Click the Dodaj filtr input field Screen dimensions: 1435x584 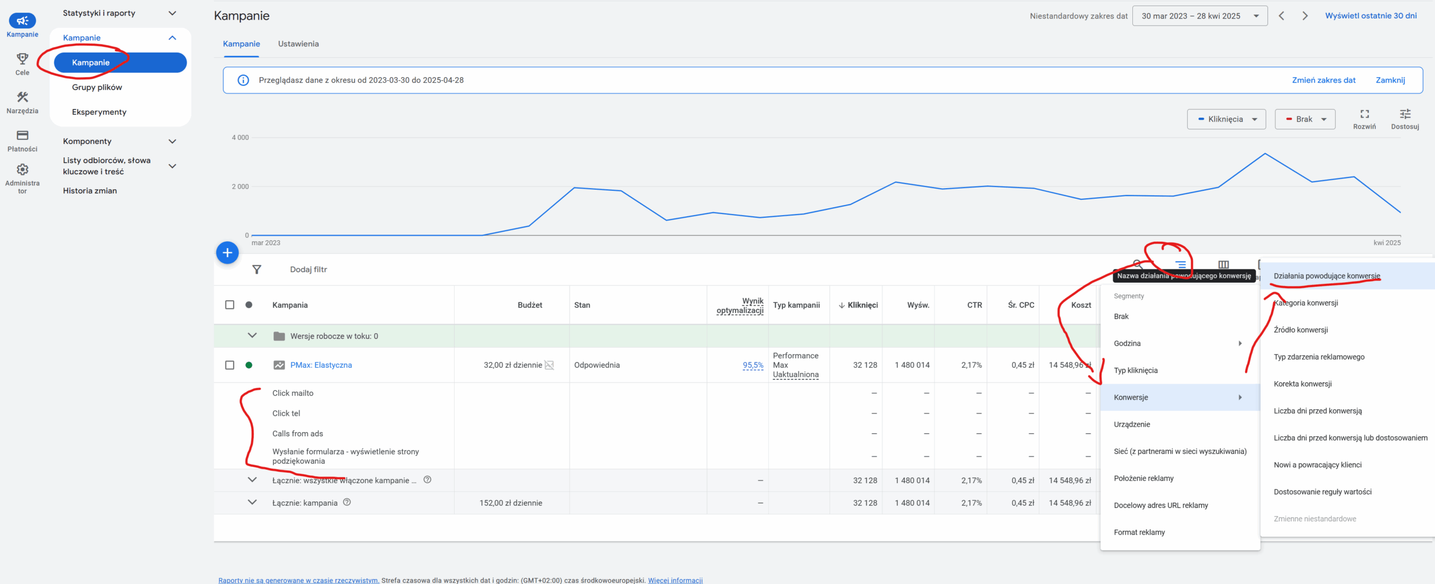(x=308, y=270)
